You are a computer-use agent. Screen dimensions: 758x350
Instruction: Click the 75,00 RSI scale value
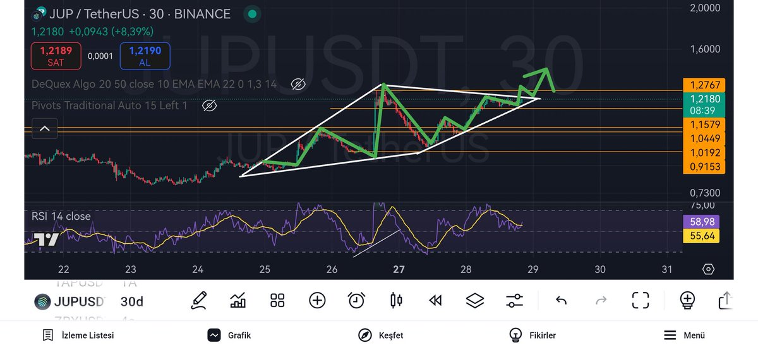pyautogui.click(x=704, y=205)
